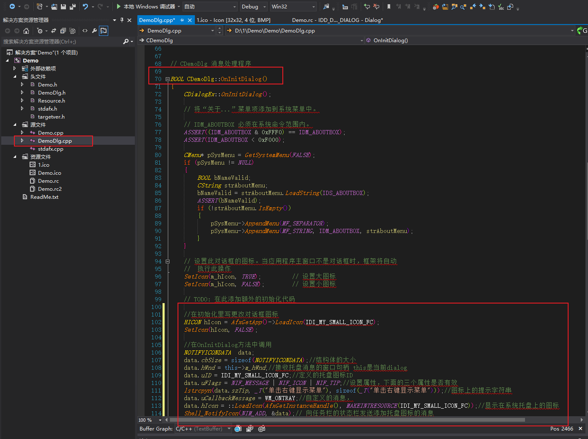Collapse the OnInitDialog function outline at line 70
This screenshot has height=439, width=588.
167,79
